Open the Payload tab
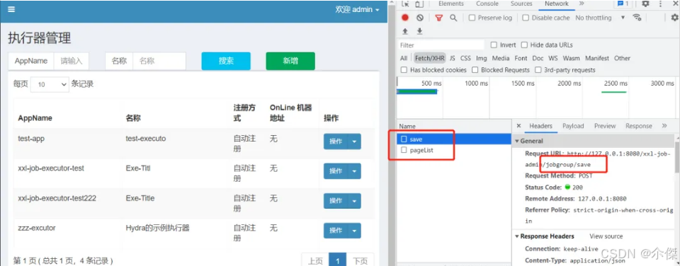The height and width of the screenshot is (266, 680). 573,126
